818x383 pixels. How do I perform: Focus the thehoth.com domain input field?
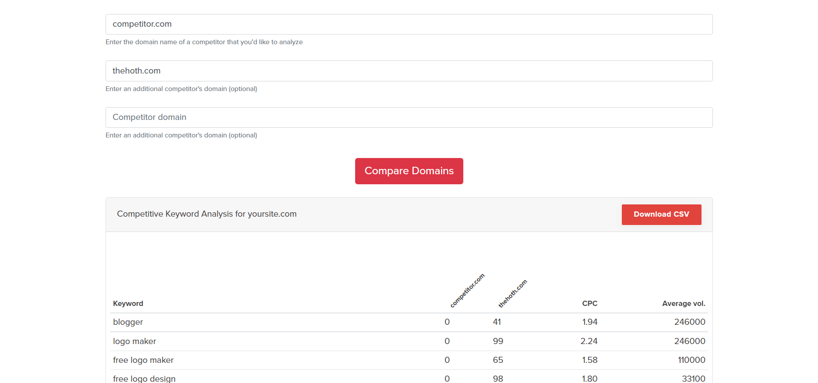pos(409,71)
